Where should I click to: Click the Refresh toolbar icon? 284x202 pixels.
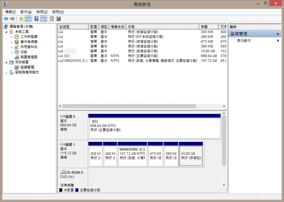(x=52, y=18)
